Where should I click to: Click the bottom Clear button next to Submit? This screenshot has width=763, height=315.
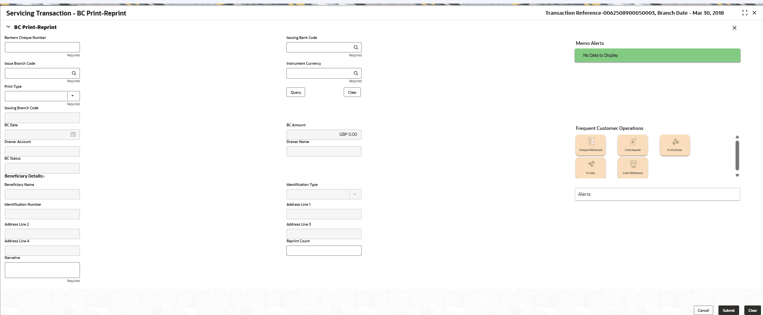point(753,310)
